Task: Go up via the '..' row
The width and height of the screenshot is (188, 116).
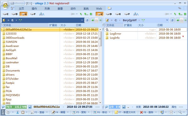Action: [145, 30]
